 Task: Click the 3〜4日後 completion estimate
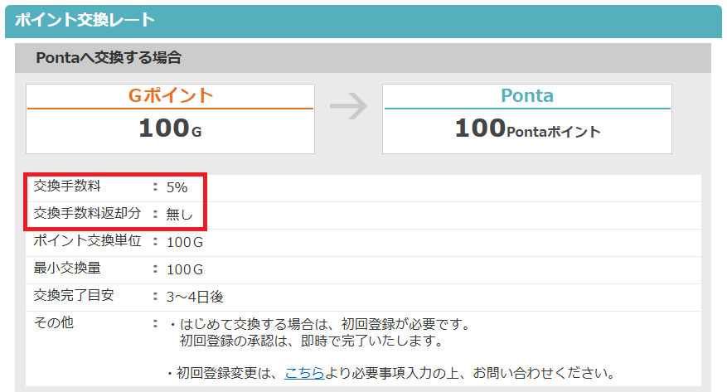click(195, 296)
